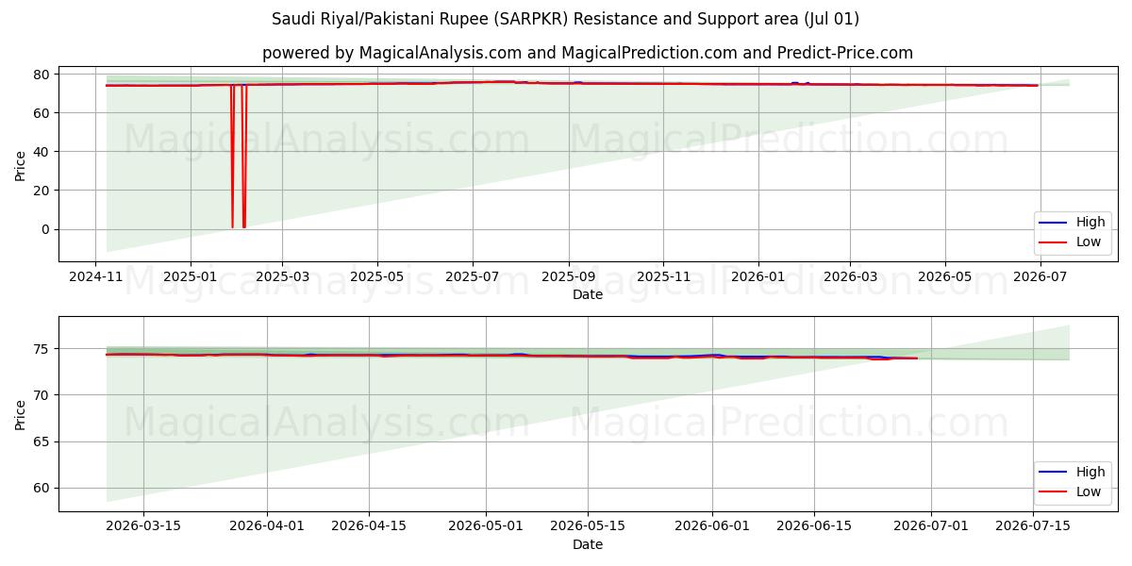Viewport: 1132px width, 566px height.
Task: Click 'Low' in the top chart legend
Action: 1089,241
